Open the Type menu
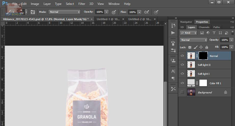Image resolution: width=235 pixels, height=126 pixels. click(x=58, y=4)
